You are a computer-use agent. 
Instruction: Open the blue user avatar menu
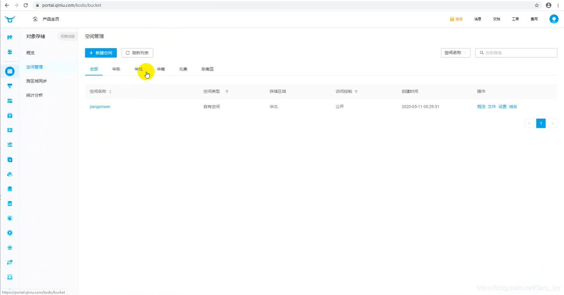point(554,19)
